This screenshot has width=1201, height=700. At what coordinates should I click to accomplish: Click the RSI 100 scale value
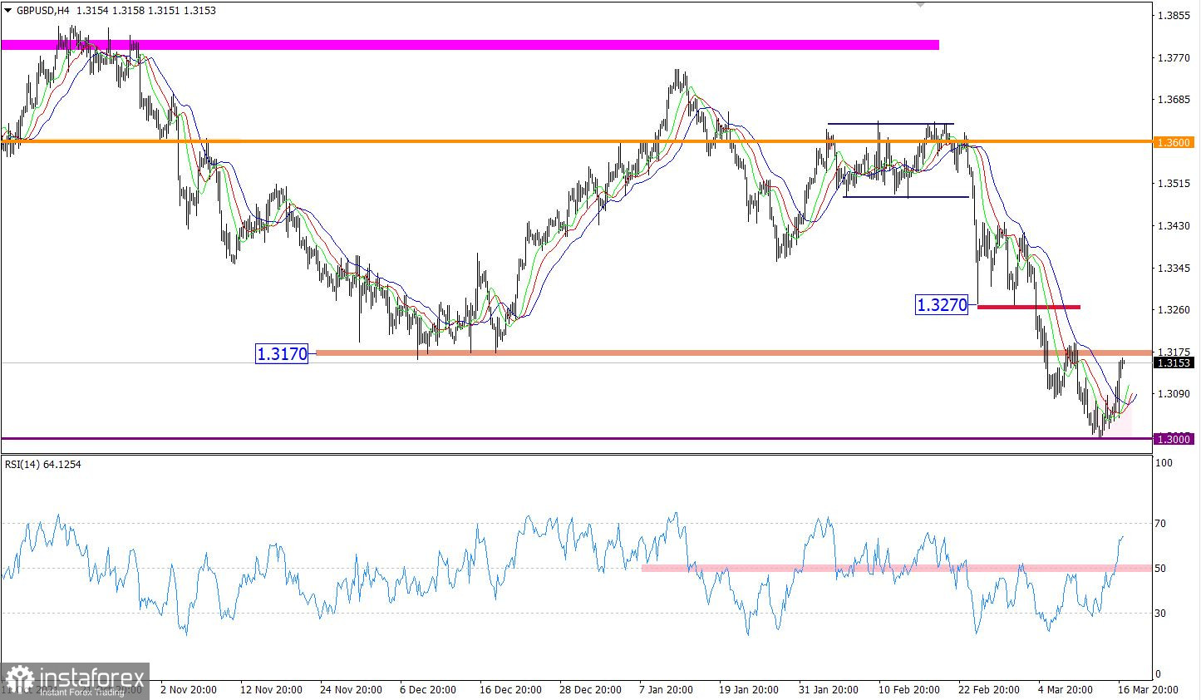(1164, 463)
